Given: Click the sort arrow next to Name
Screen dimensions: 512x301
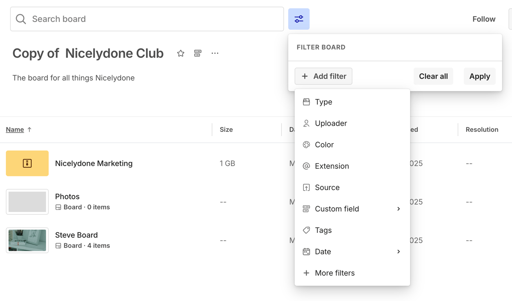Looking at the screenshot, I should [x=29, y=129].
